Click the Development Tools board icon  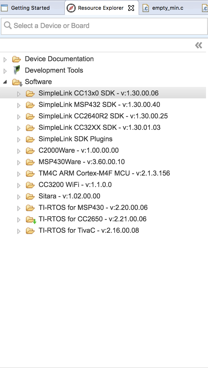click(x=17, y=70)
